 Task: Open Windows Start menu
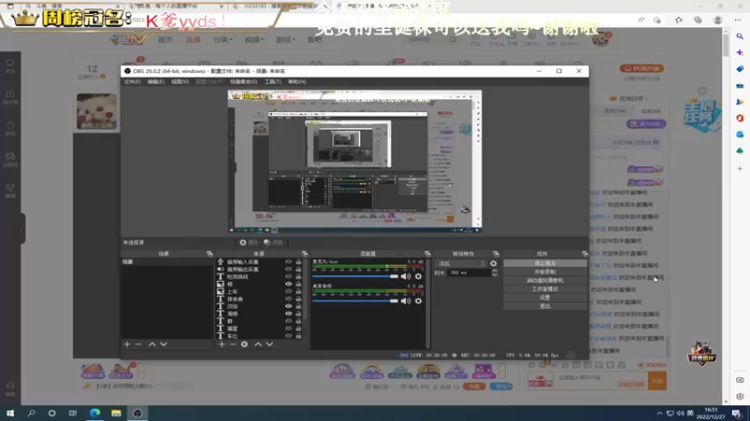[x=10, y=413]
